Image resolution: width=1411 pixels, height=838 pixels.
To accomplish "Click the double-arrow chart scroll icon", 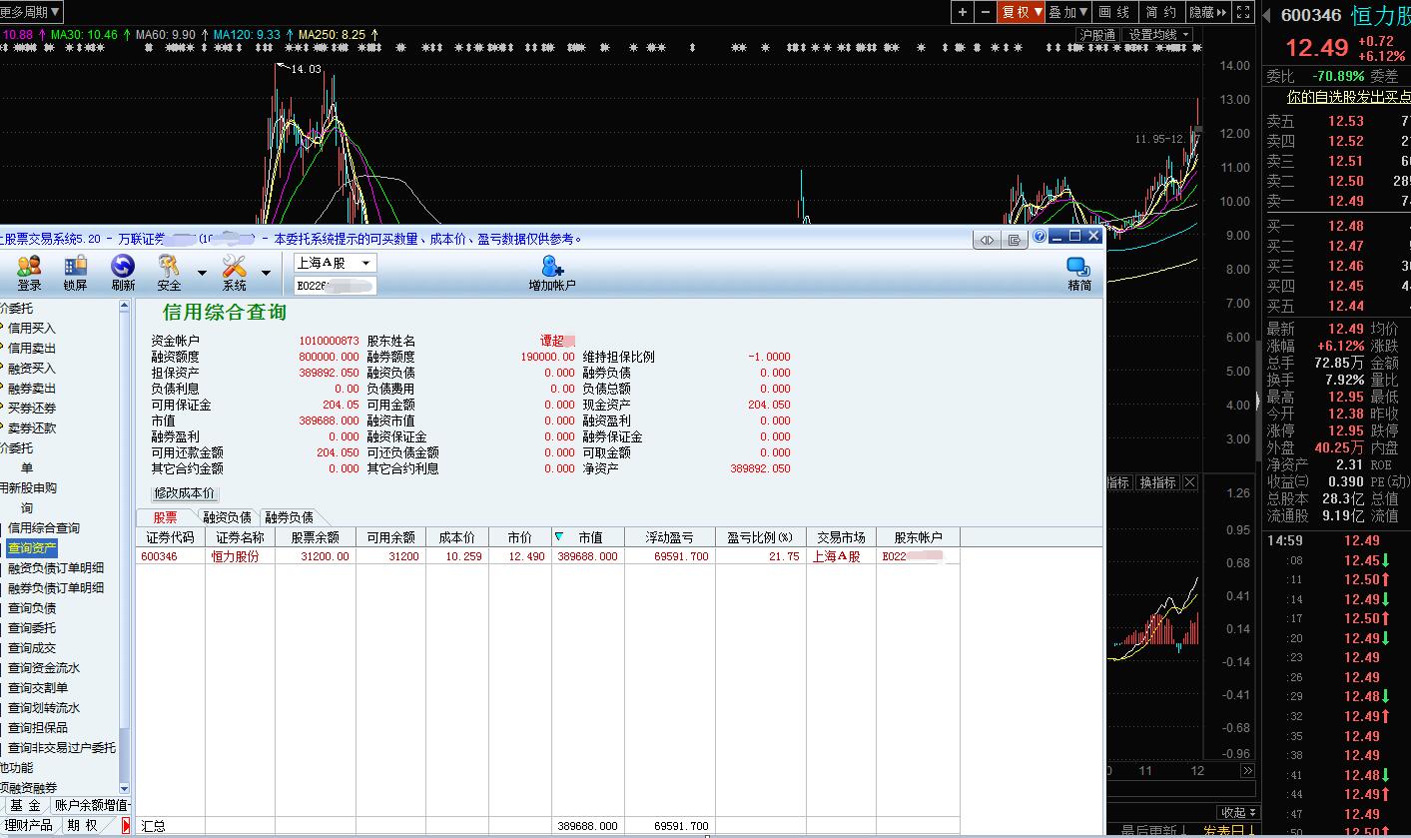I will coord(1247,771).
